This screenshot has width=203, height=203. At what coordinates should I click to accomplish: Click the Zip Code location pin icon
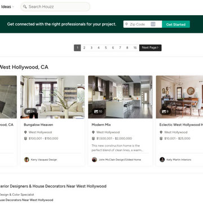(126, 24)
